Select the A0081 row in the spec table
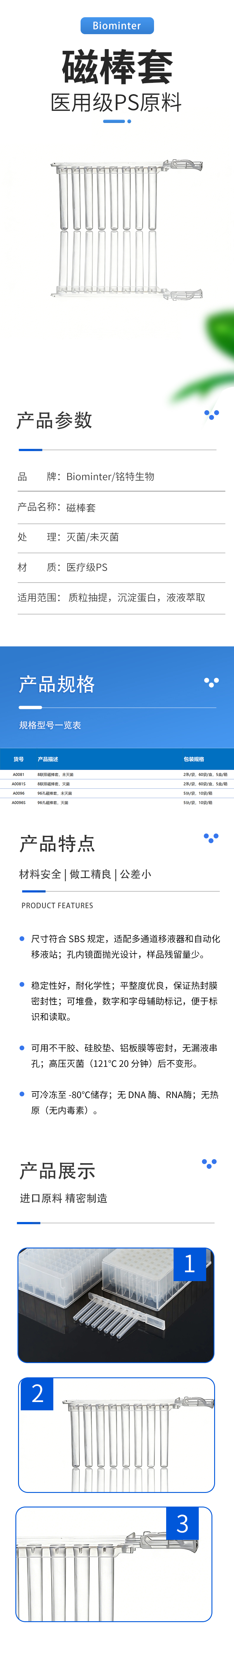This screenshot has height=1664, width=234. [x=117, y=774]
